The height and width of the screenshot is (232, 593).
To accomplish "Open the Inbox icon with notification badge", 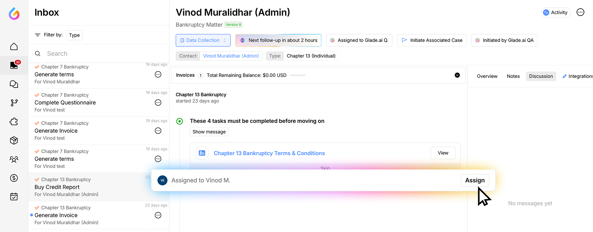I will pos(15,65).
